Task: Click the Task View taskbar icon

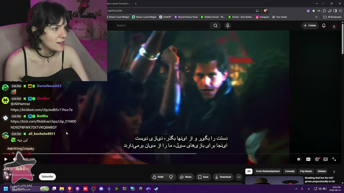Action: [x=54, y=189]
